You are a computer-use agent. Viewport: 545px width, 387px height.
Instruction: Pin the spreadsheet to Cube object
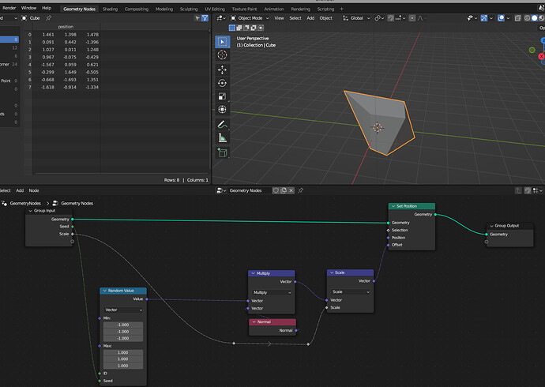pos(49,17)
